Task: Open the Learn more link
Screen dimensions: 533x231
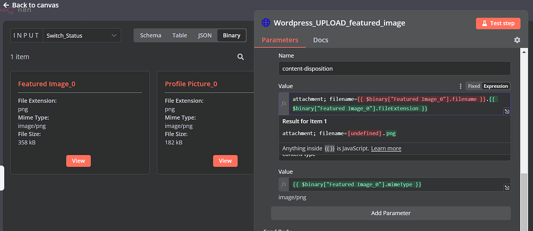Action: click(x=386, y=149)
